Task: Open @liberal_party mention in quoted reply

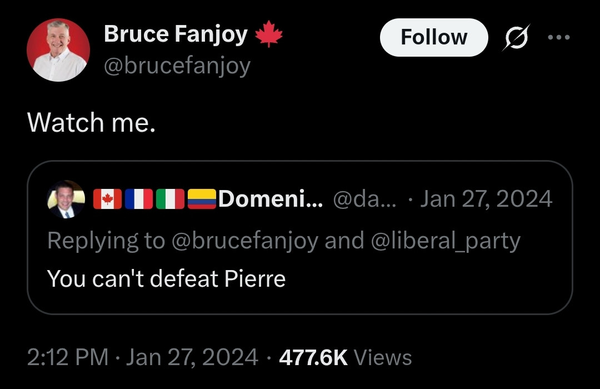Action: tap(446, 241)
